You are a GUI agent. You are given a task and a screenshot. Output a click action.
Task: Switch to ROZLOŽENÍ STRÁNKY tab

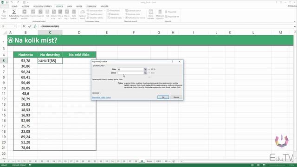coord(42,6)
